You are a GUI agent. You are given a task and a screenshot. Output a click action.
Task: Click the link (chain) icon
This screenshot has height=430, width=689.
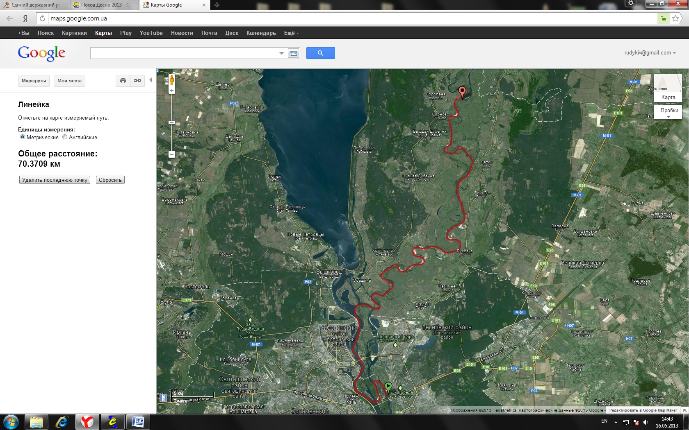tap(137, 81)
